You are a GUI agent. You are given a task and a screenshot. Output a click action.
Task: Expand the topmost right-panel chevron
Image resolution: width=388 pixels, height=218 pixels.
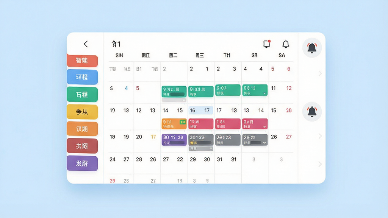point(320,73)
